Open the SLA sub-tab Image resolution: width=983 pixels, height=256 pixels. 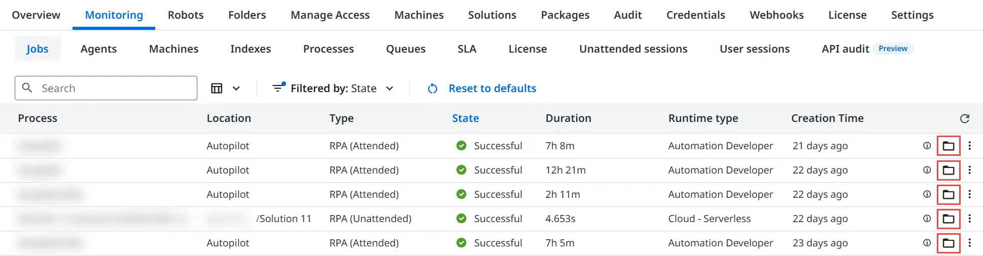[x=467, y=49]
